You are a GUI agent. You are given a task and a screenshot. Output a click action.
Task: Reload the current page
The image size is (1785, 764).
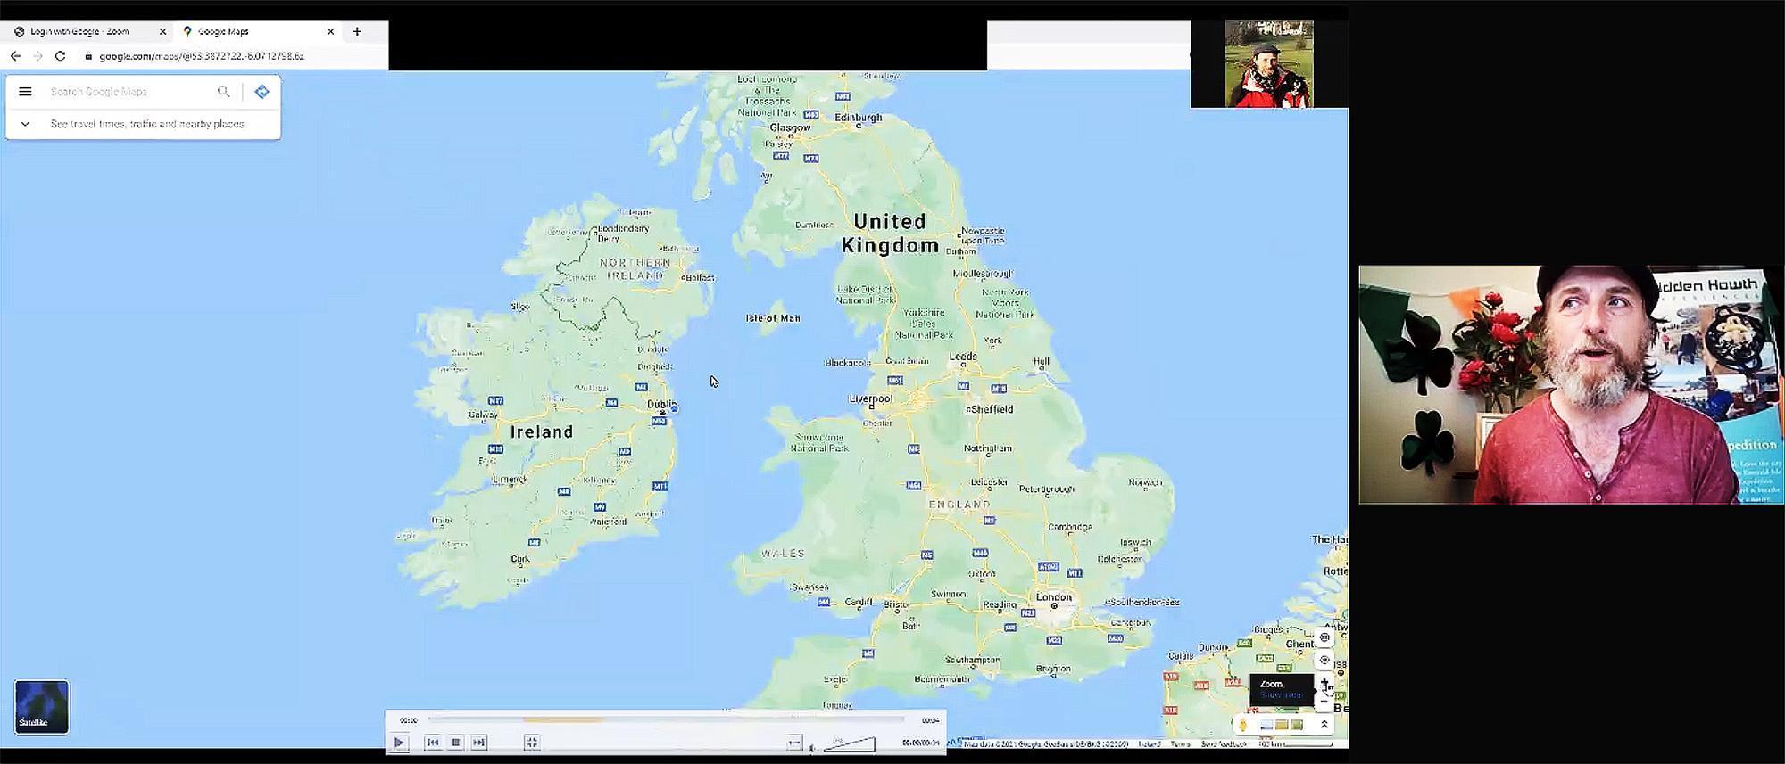(60, 55)
